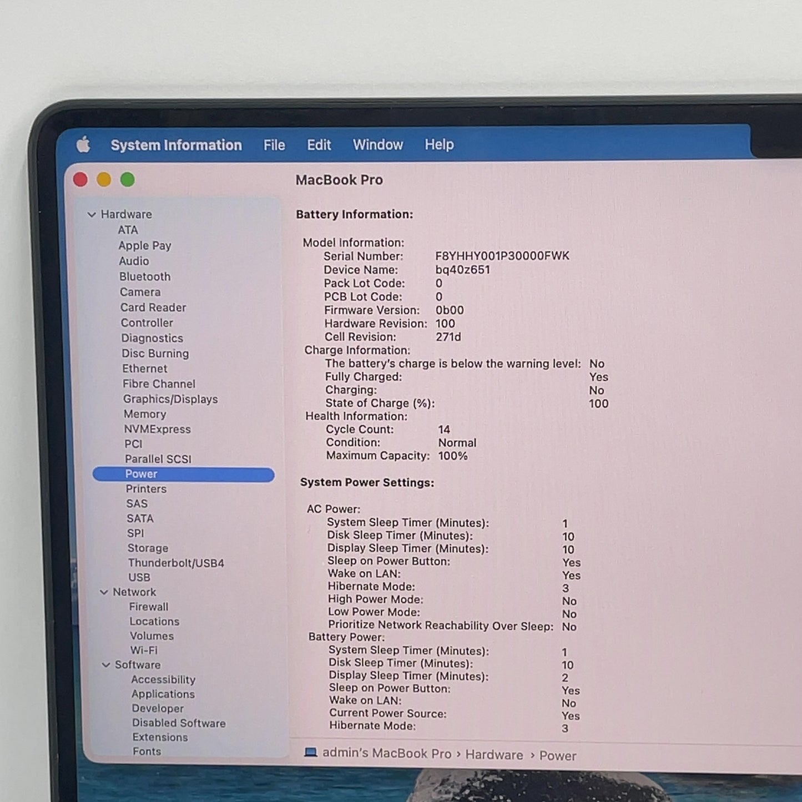Click the Firmware Version value 0b00
The image size is (802, 802).
coord(450,310)
